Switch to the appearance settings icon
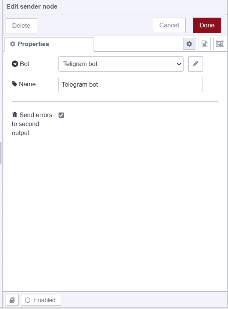228x309 pixels. tap(220, 43)
